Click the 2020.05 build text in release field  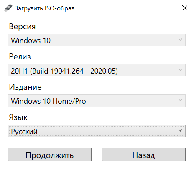pos(104,71)
